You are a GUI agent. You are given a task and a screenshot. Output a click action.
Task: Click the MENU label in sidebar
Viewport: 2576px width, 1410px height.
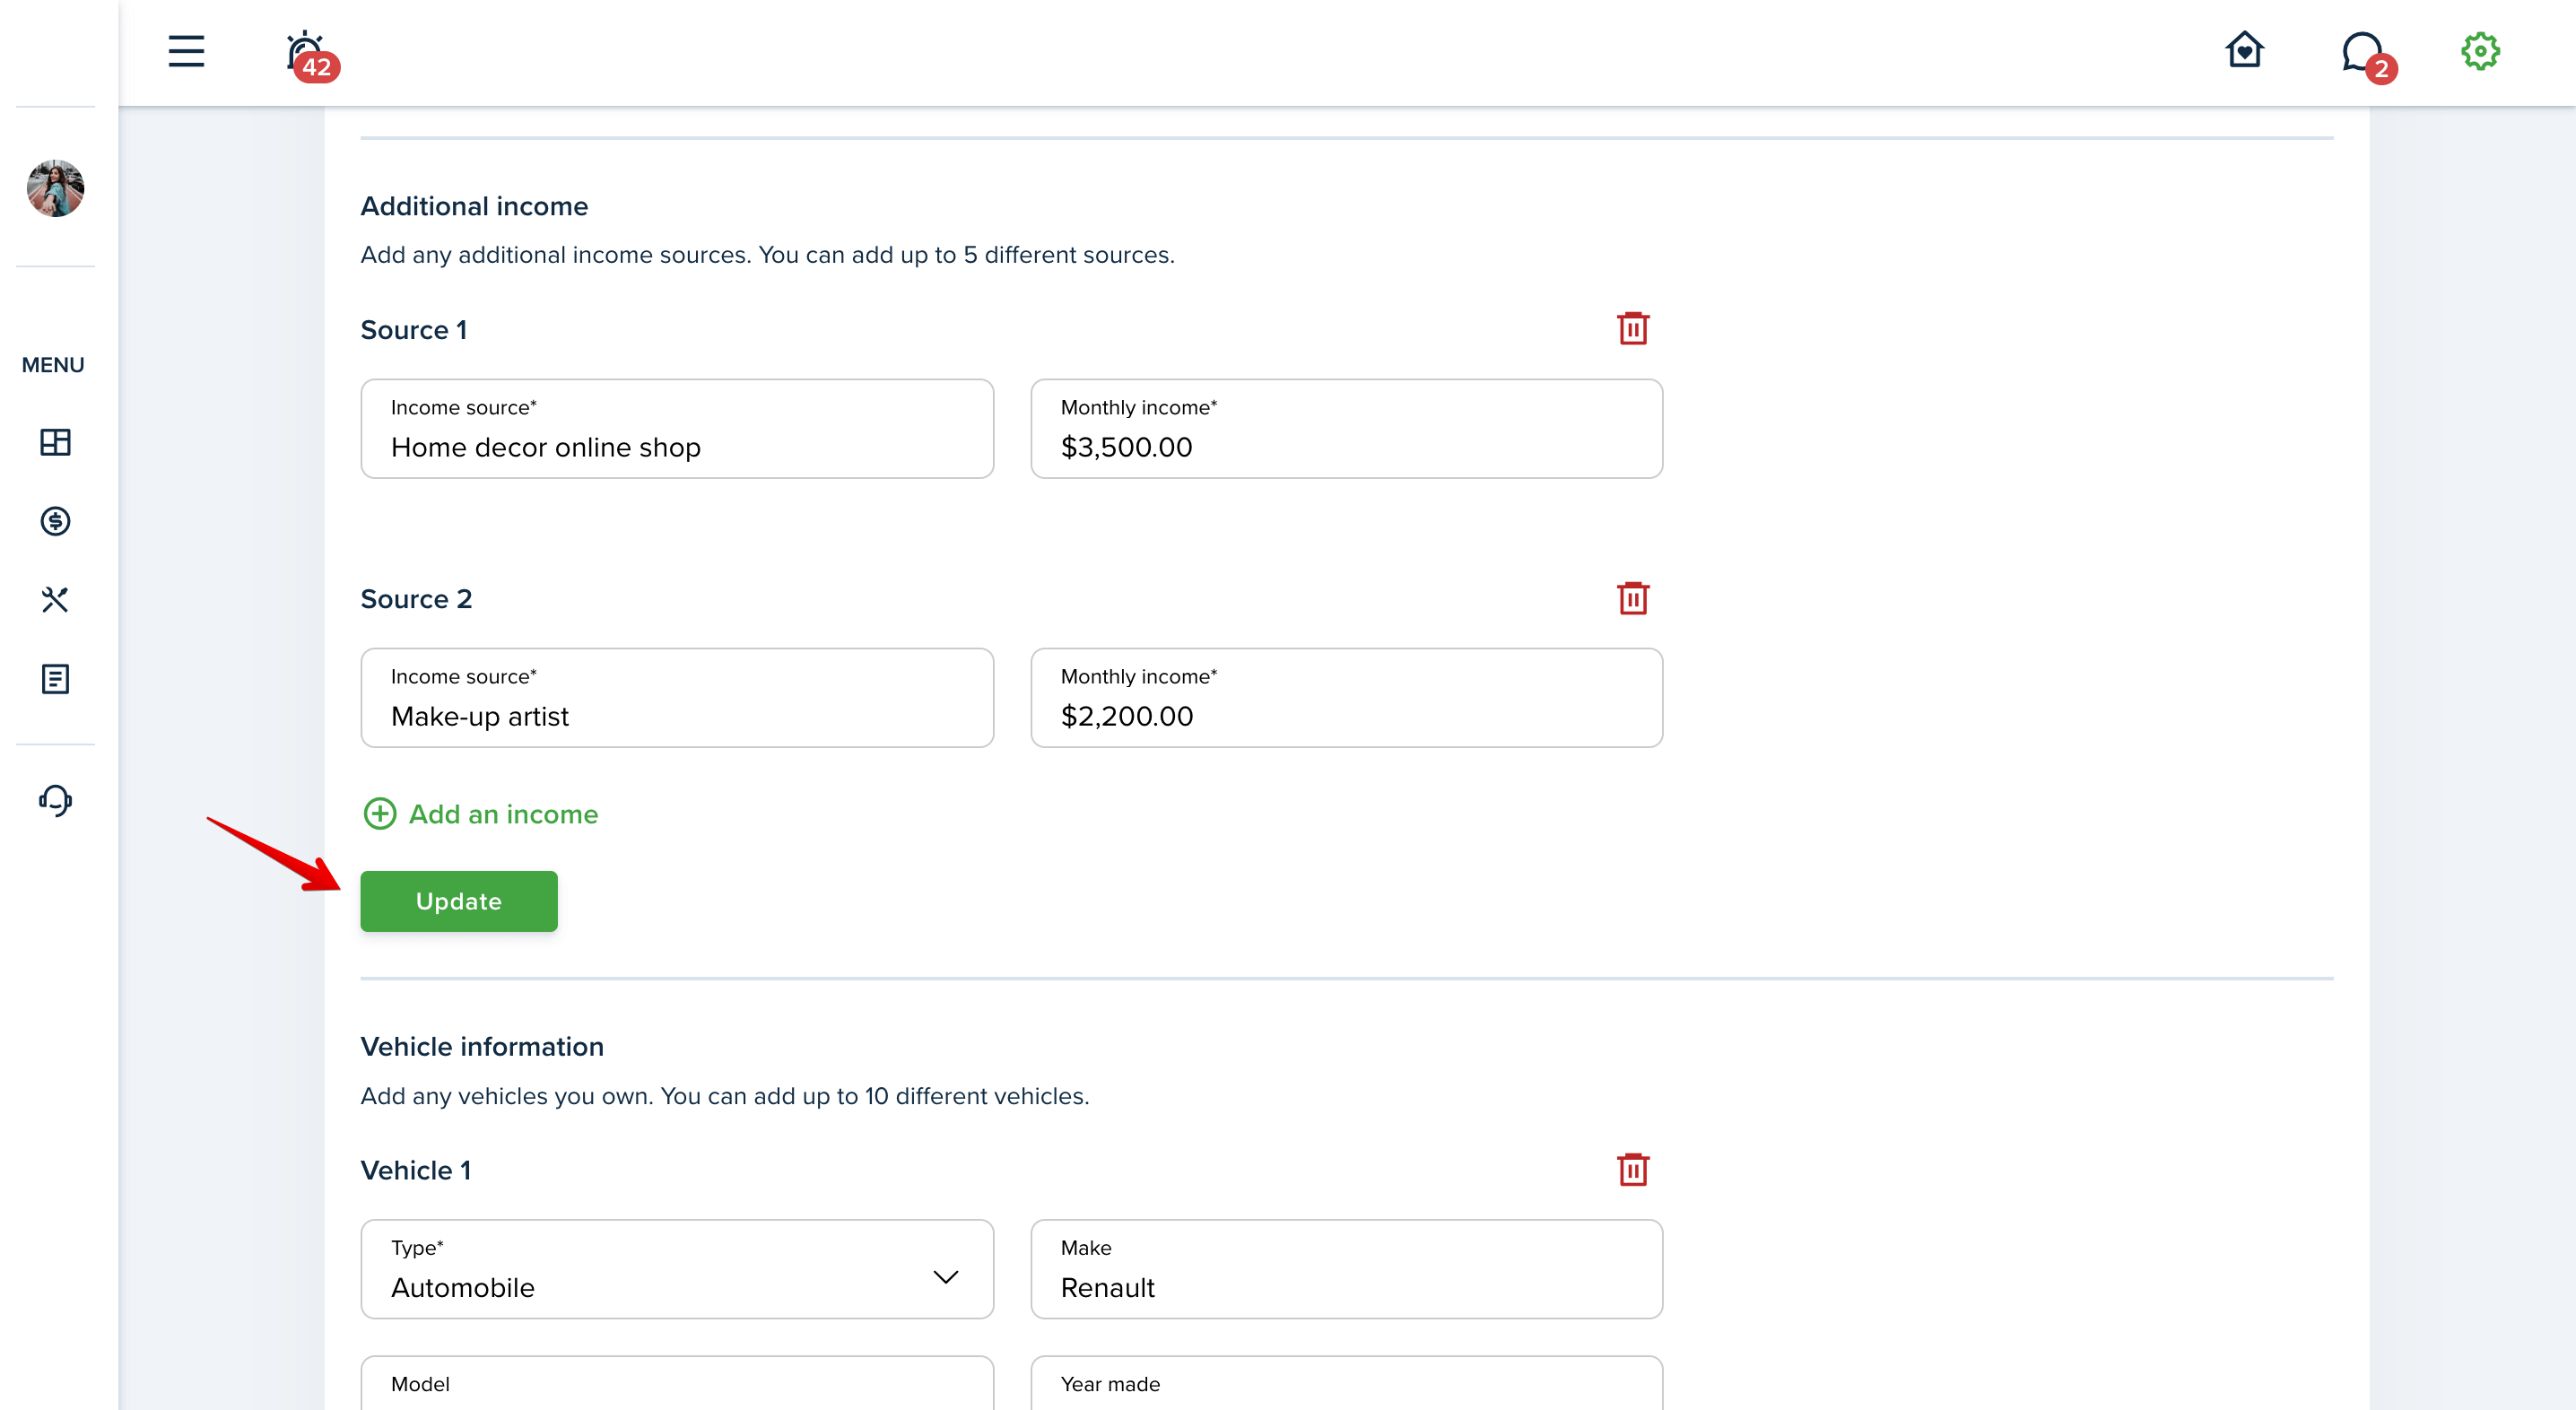pos(53,365)
